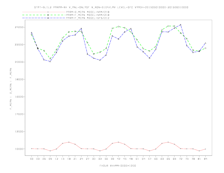Click the y-axis tick label 22000
Image resolution: width=224 pixels, height=173 pixels.
(x=19, y=45)
